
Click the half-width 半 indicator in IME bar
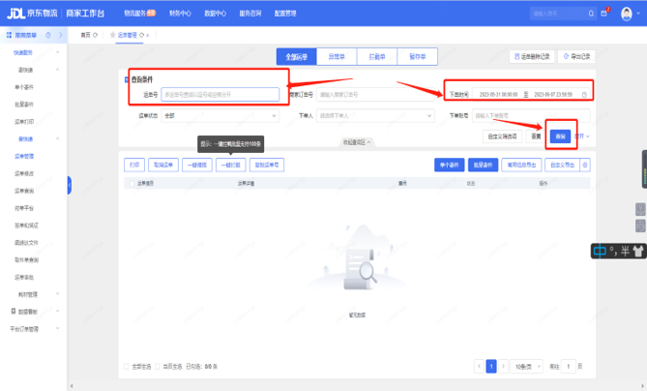tap(625, 251)
